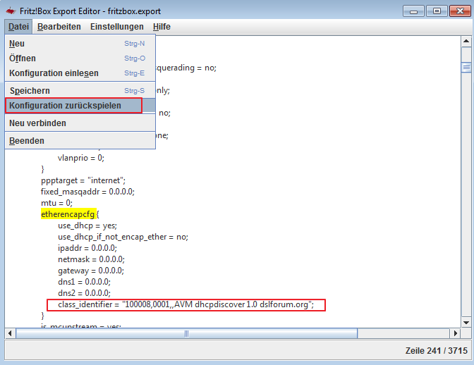Open the Einstellungen menu
This screenshot has height=365, width=474.
point(116,27)
